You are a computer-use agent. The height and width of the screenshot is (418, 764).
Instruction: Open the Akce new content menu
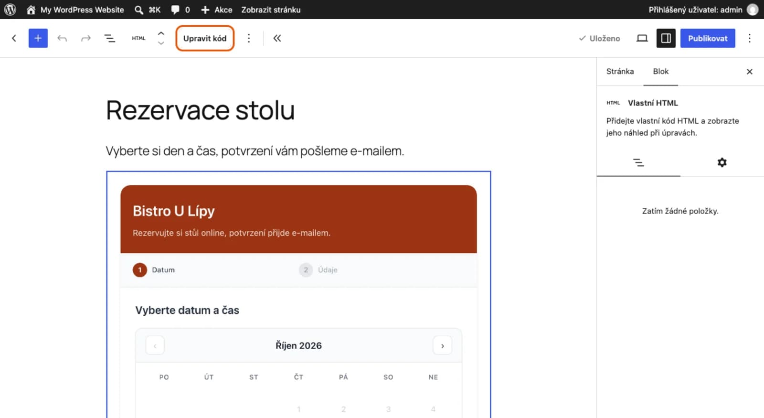pyautogui.click(x=216, y=10)
